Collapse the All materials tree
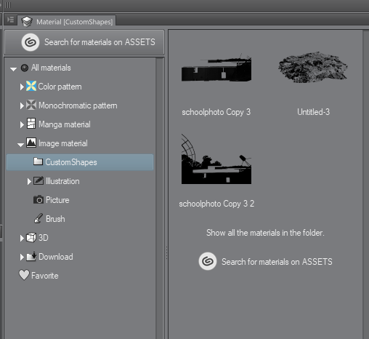This screenshot has height=339, width=369. pos(13,69)
